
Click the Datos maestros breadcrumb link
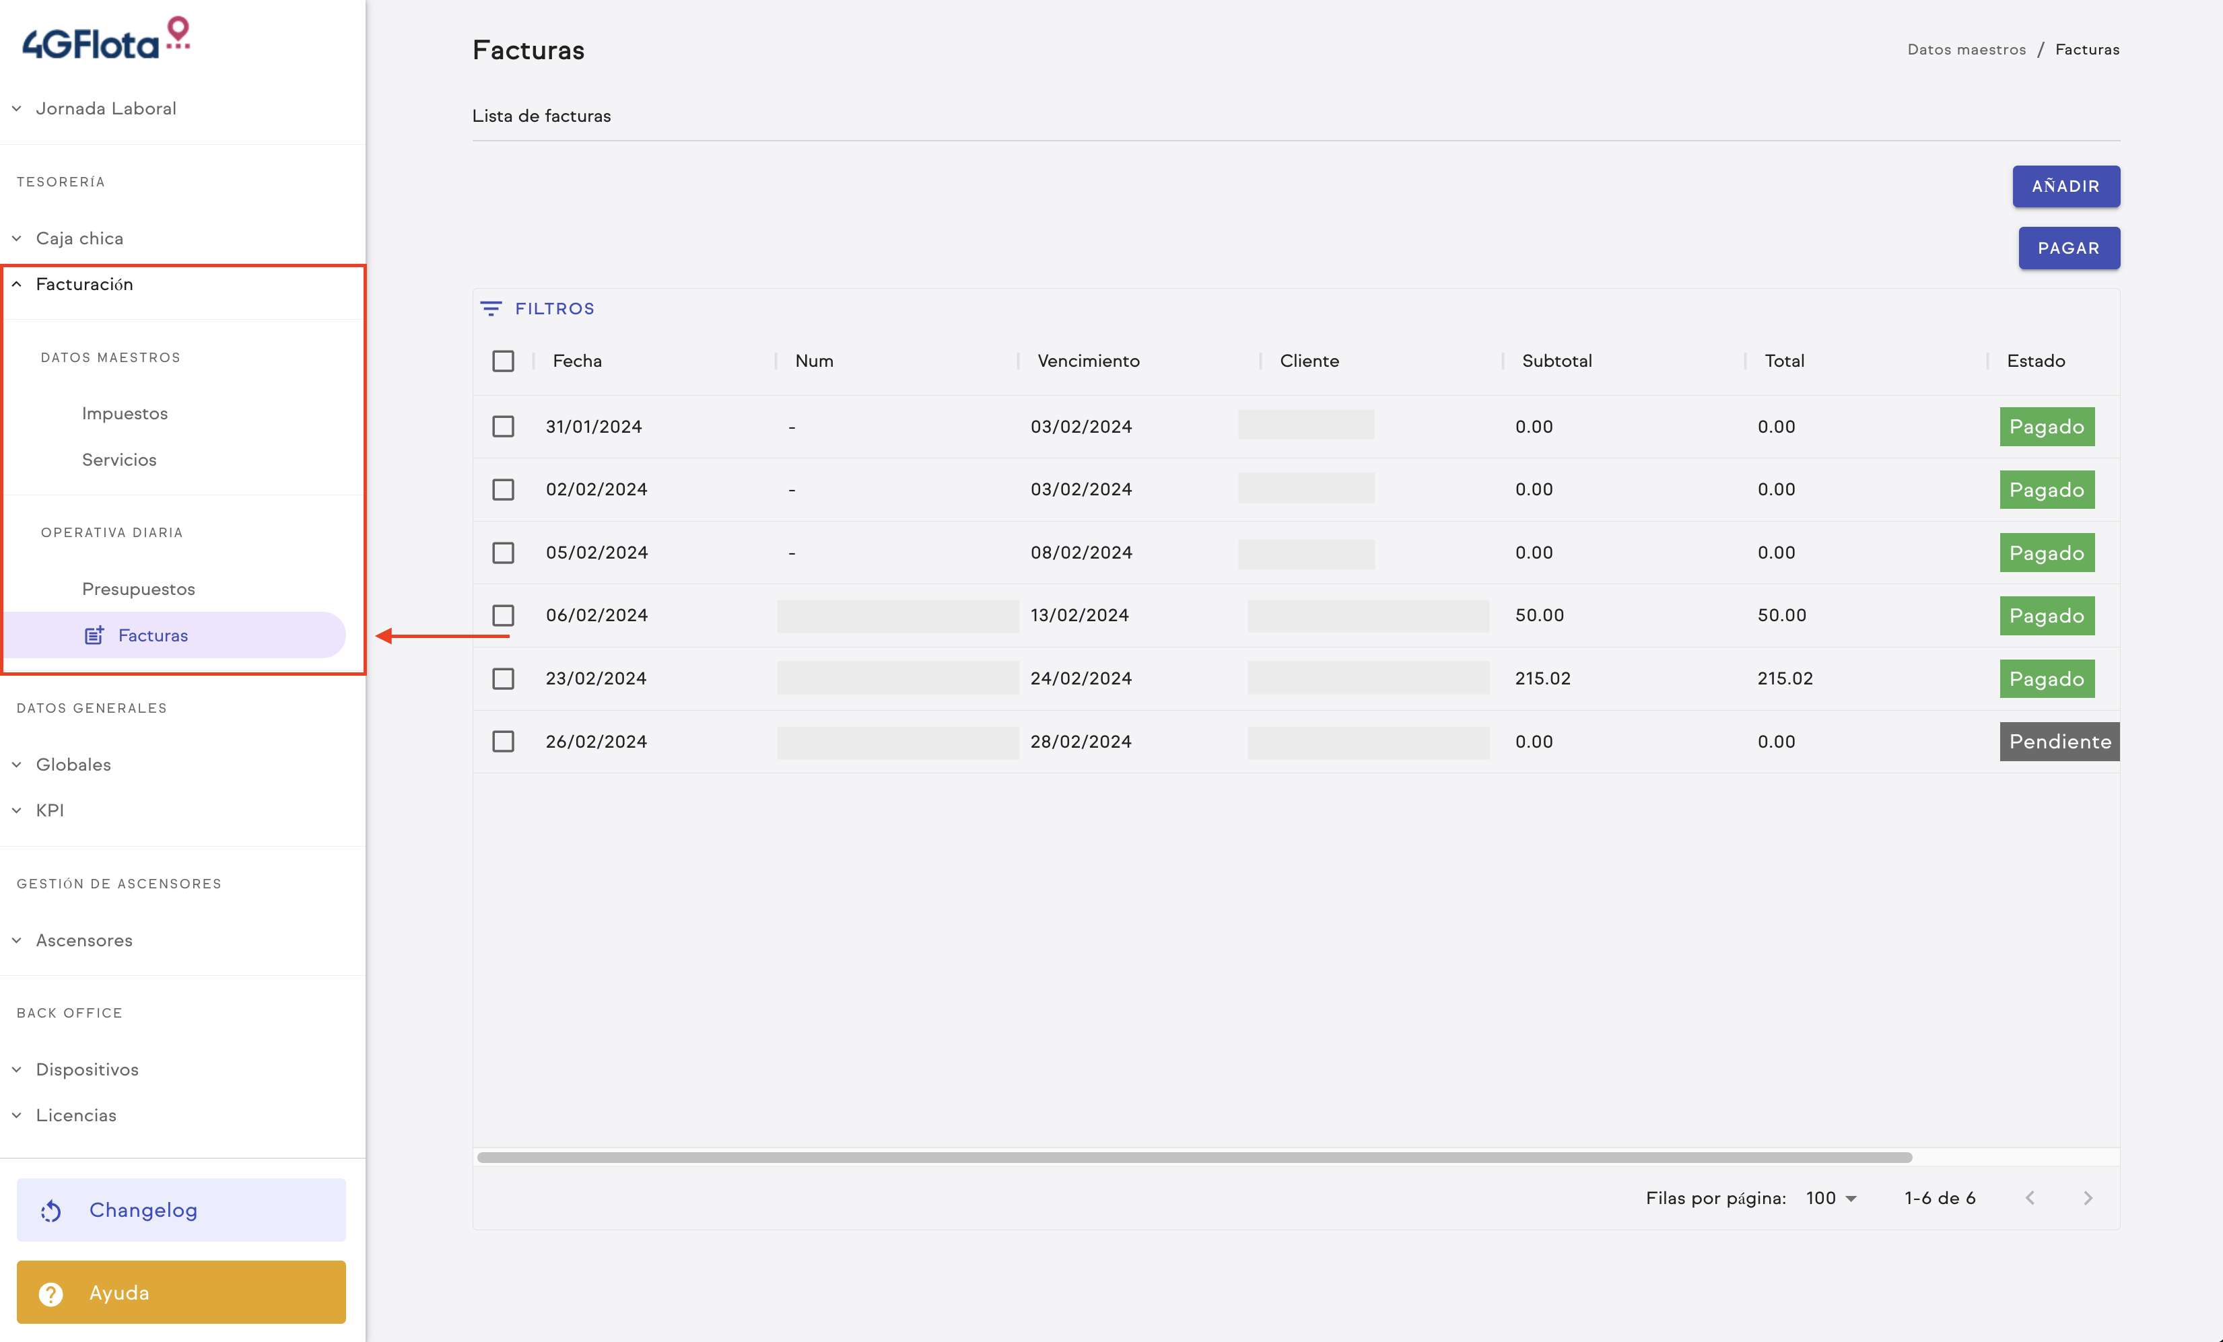(x=1966, y=50)
